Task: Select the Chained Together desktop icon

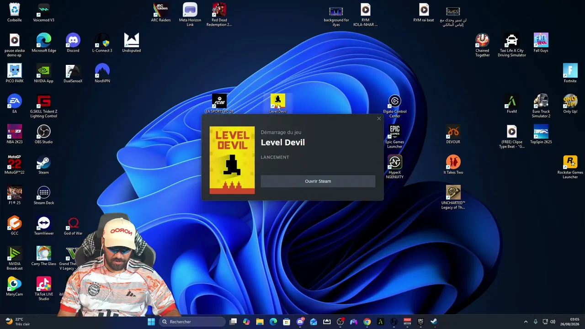Action: (483, 45)
